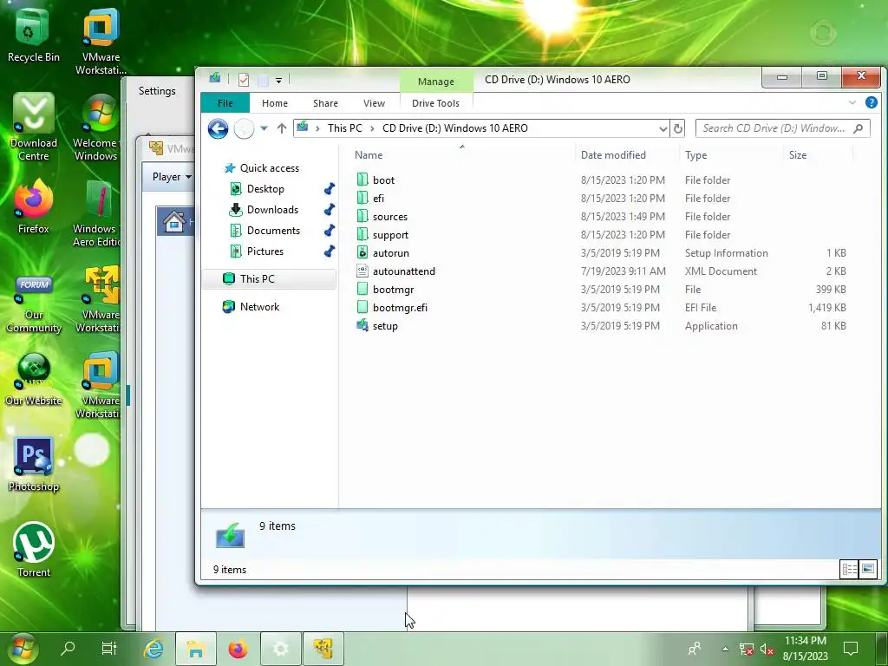Screen dimensions: 888x666
Task: Open the Home ribbon tab
Action: click(275, 103)
